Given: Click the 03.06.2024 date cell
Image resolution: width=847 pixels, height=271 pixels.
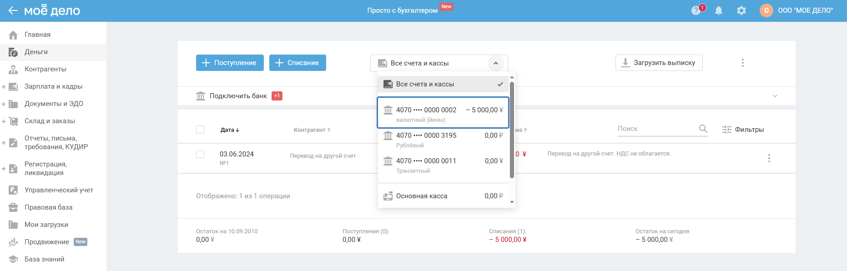Looking at the screenshot, I should pos(237,154).
